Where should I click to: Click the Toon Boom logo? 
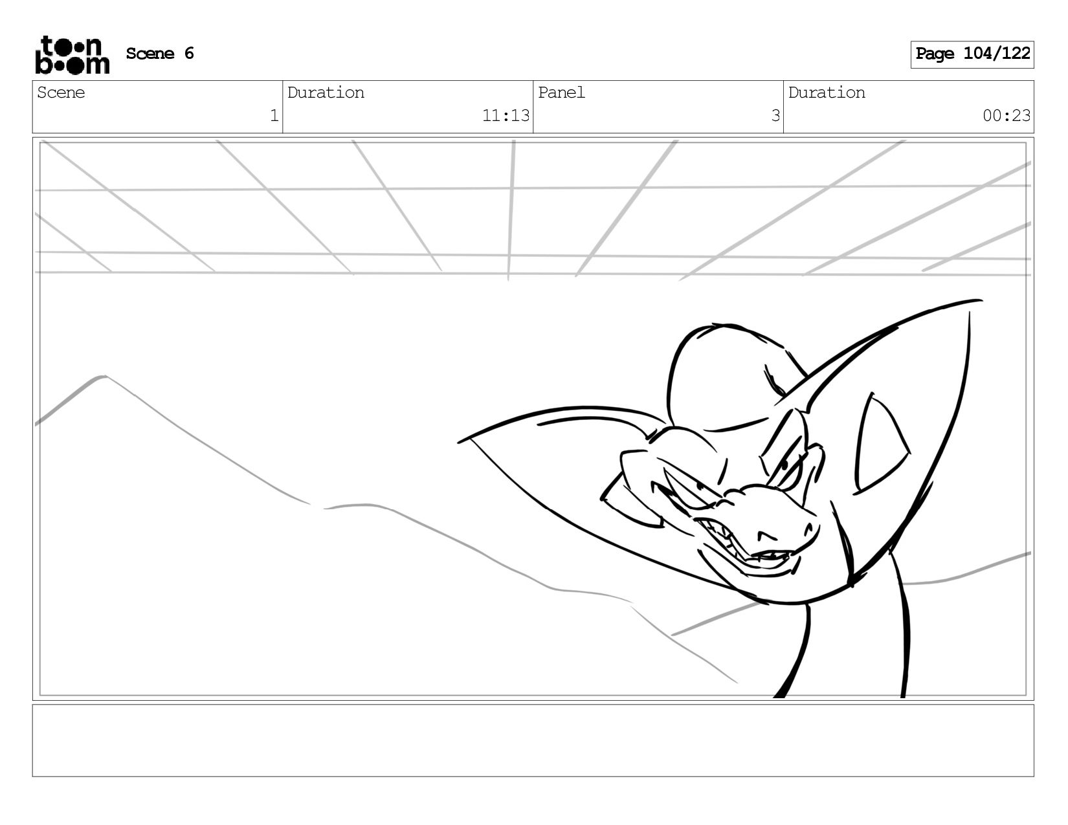pos(72,55)
